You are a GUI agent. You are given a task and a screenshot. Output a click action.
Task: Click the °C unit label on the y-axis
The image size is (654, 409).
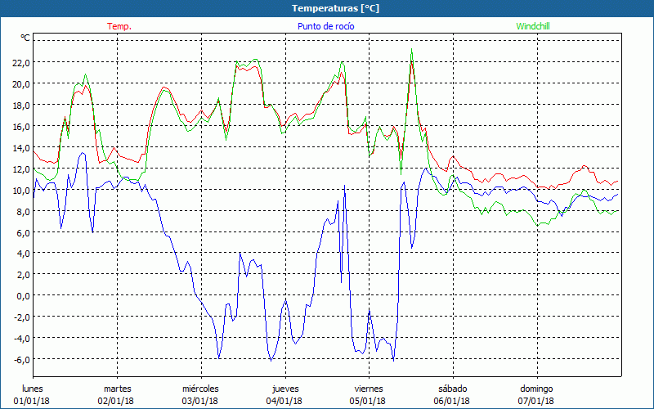[x=25, y=38]
